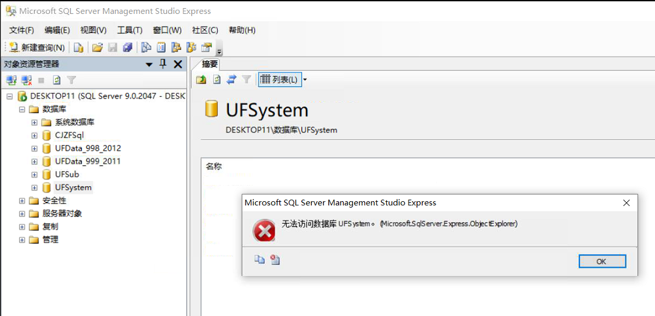Open the 编辑(E) menu
Image resolution: width=655 pixels, height=316 pixels.
coord(57,30)
